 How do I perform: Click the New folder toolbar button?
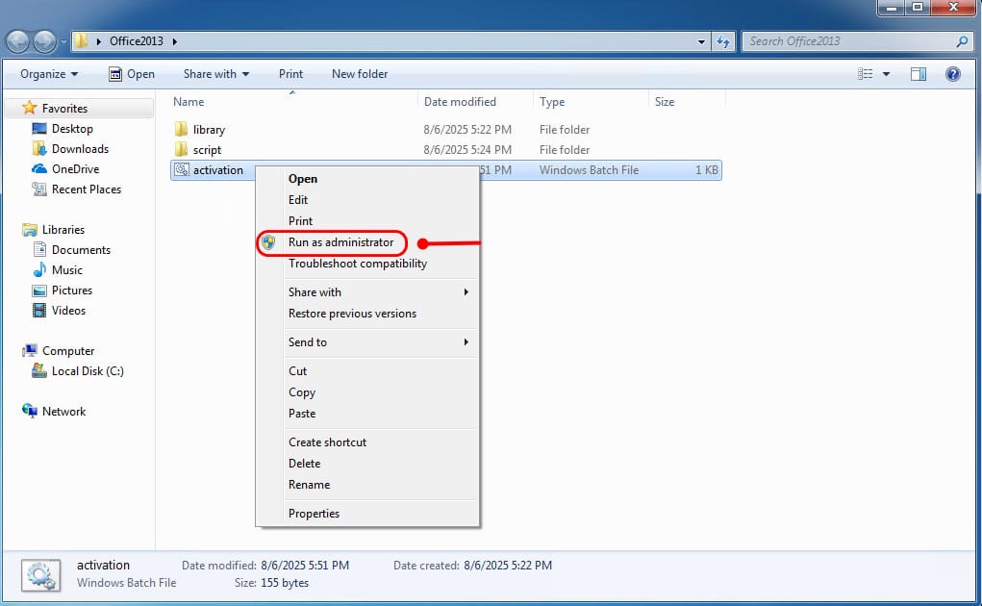pos(360,74)
